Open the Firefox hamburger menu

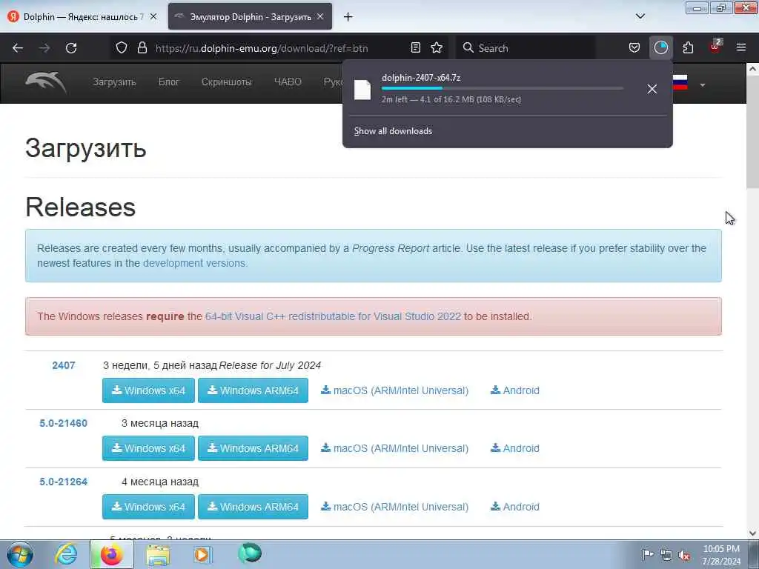coord(741,48)
